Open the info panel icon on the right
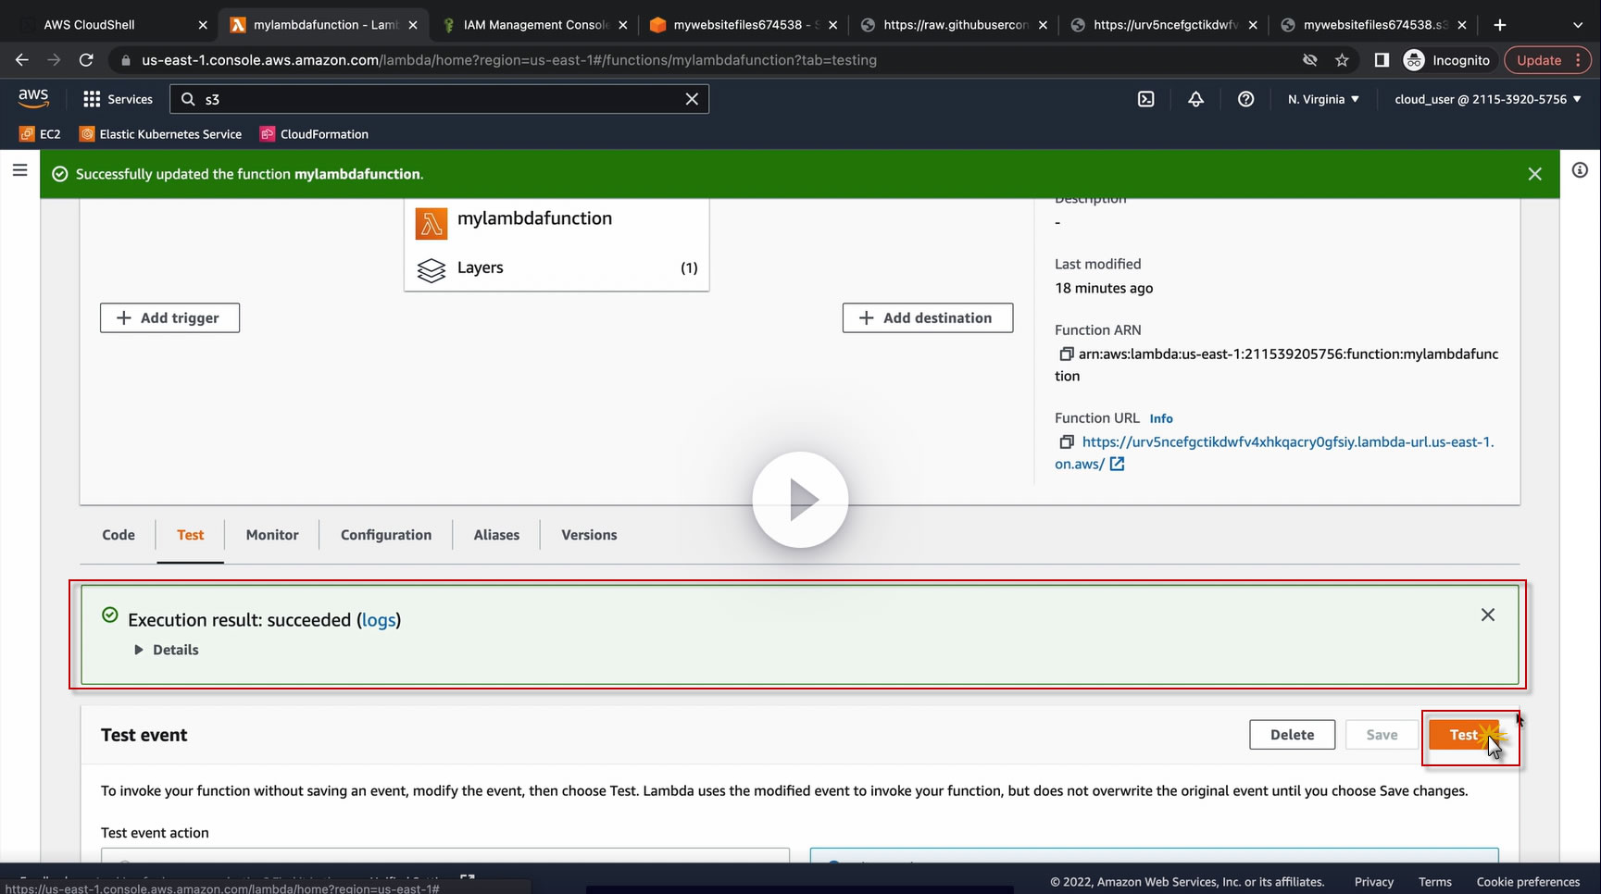This screenshot has width=1601, height=894. point(1581,170)
